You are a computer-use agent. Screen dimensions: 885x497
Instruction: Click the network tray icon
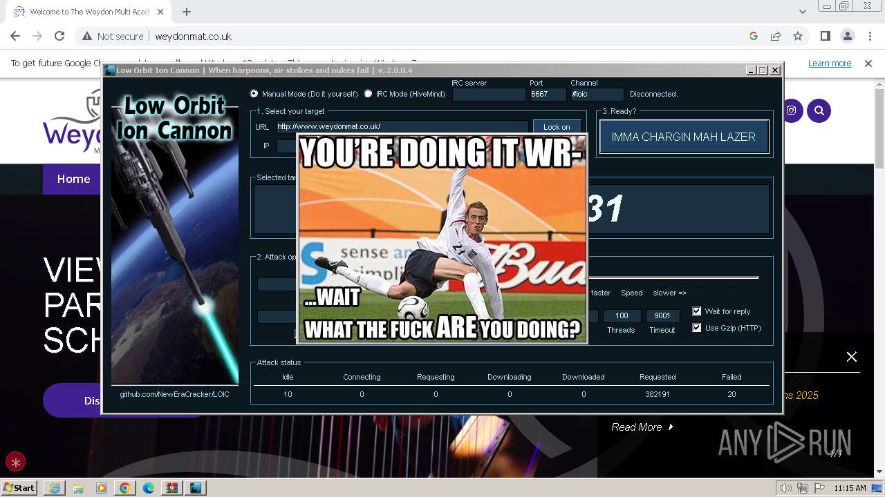tap(803, 488)
